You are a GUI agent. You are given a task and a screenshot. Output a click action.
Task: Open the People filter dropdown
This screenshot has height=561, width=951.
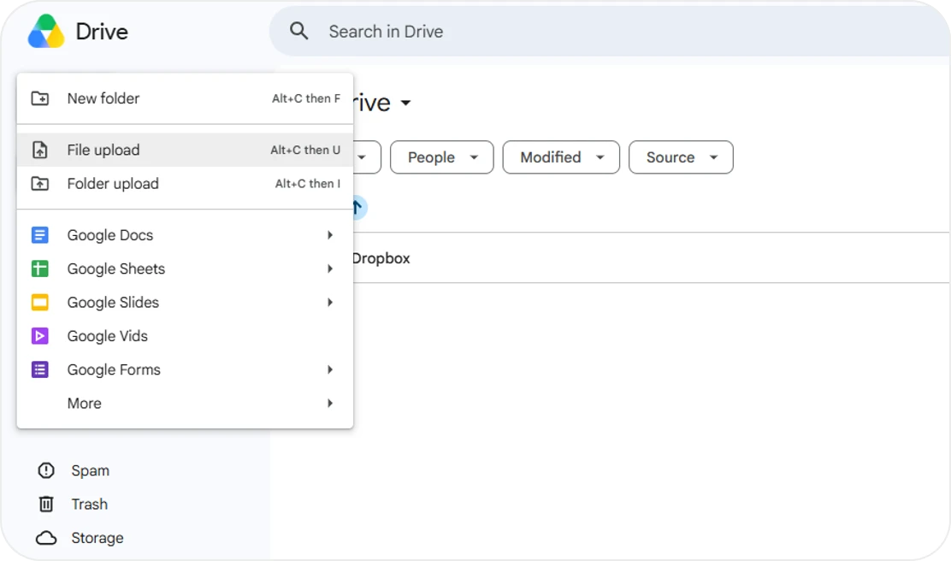click(x=441, y=157)
